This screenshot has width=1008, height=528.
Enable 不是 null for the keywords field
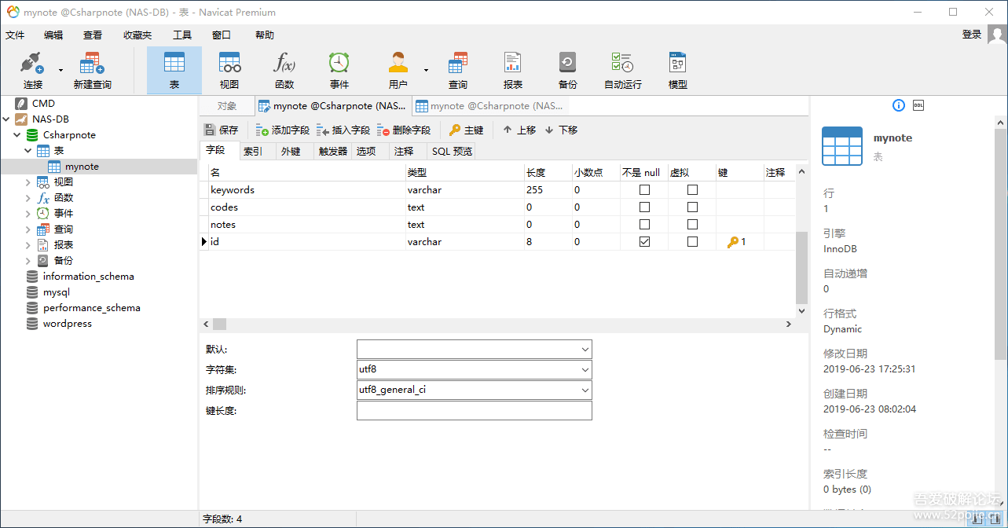point(644,189)
